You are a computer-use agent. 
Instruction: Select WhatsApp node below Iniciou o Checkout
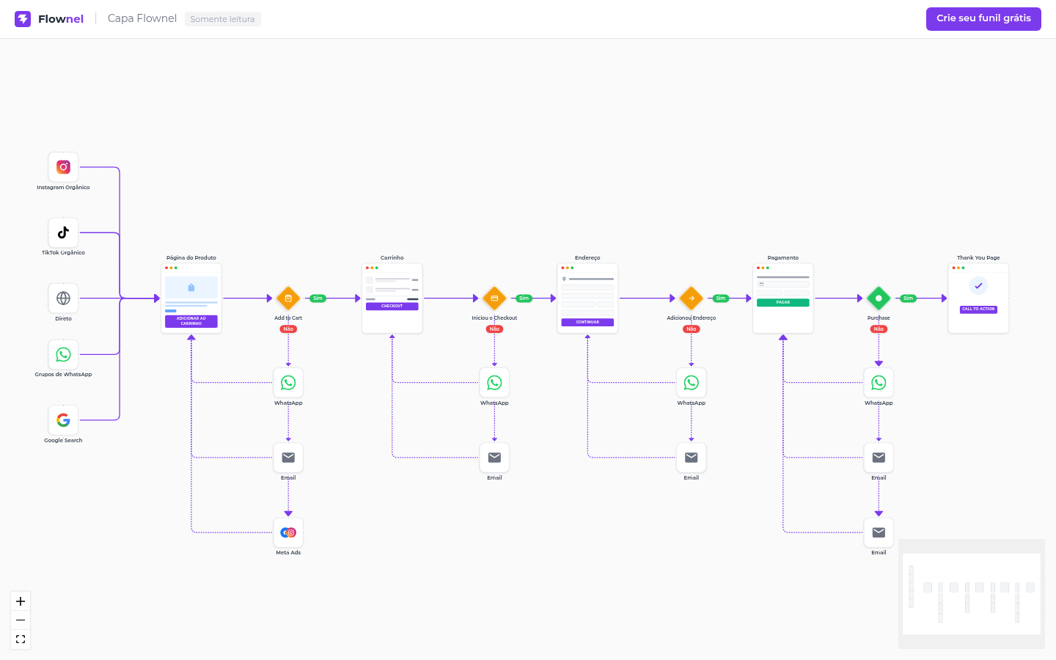(494, 383)
